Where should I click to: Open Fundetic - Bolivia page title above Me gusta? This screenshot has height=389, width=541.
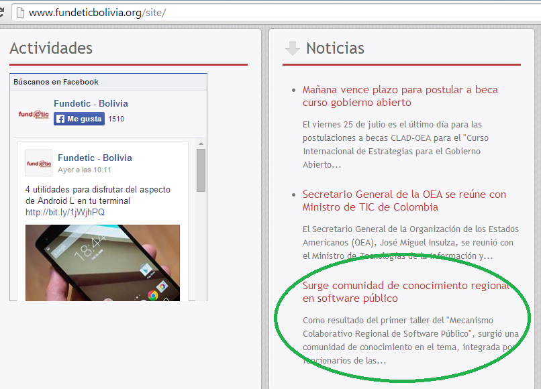(91, 103)
